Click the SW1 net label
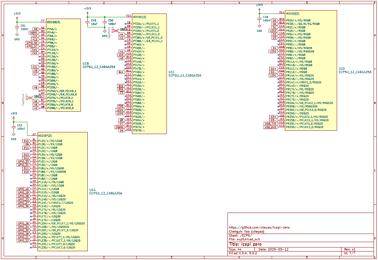Viewport: 378px width, 260px height. click(35, 50)
